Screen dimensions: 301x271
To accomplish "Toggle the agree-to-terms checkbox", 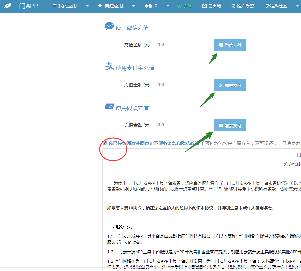I will pos(105,143).
